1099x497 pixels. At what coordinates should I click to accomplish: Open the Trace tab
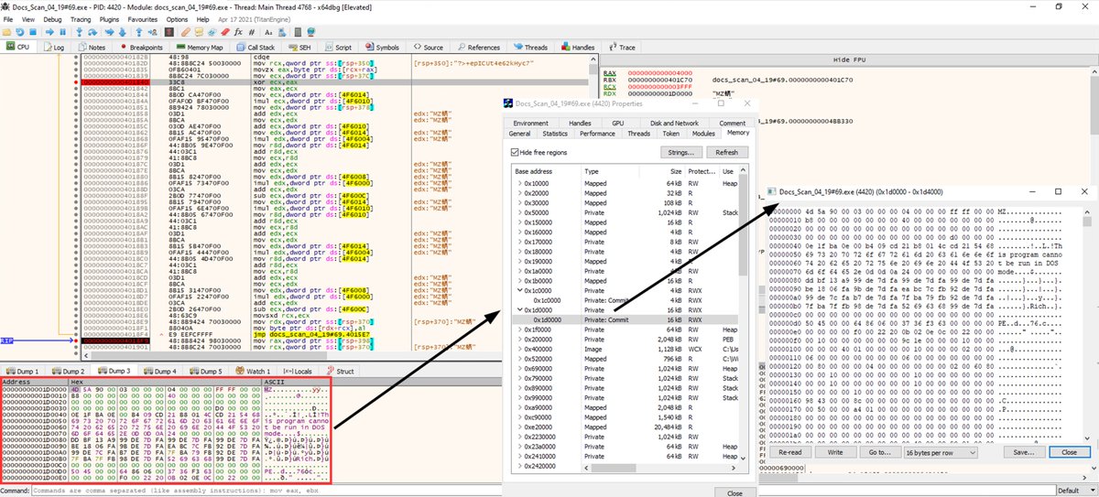point(622,47)
